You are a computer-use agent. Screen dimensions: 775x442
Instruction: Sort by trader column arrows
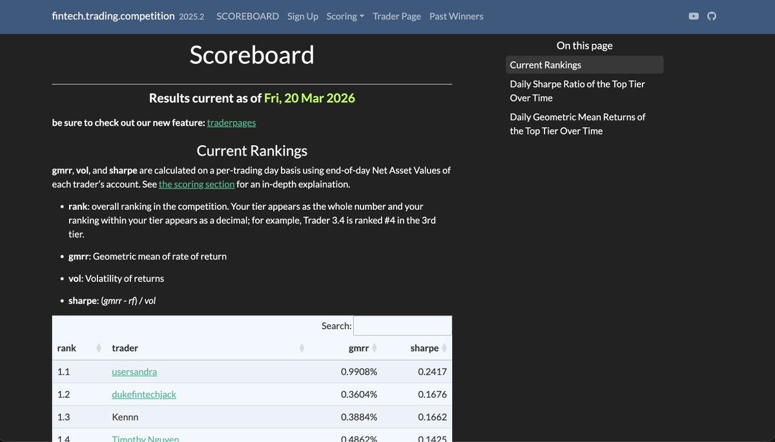pyautogui.click(x=302, y=348)
